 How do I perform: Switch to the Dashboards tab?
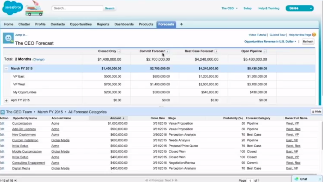(124, 24)
